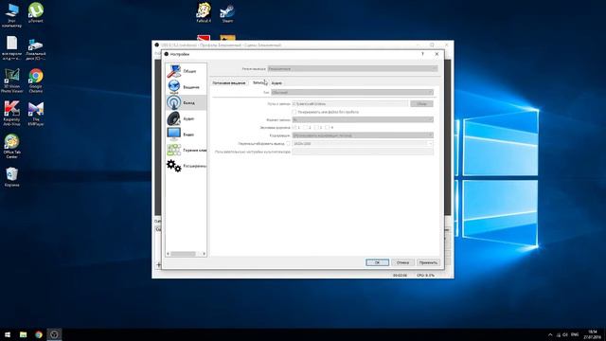
Task: Switch to the Потоковое вещание tab
Action: point(229,82)
